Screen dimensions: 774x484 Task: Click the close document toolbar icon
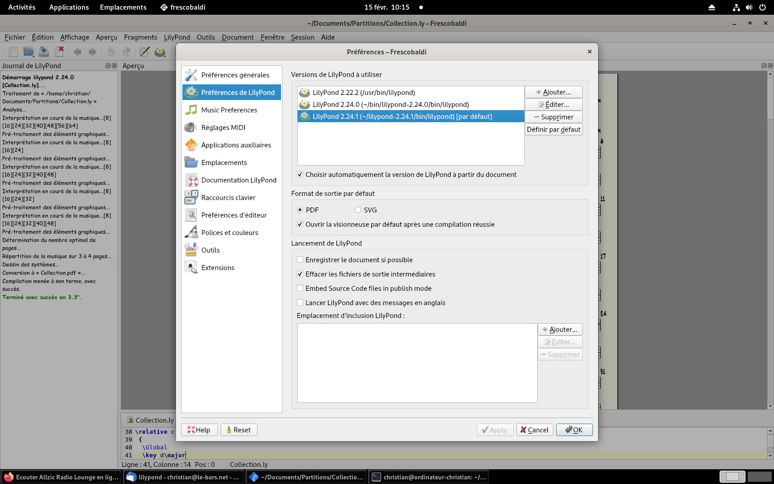click(x=59, y=52)
